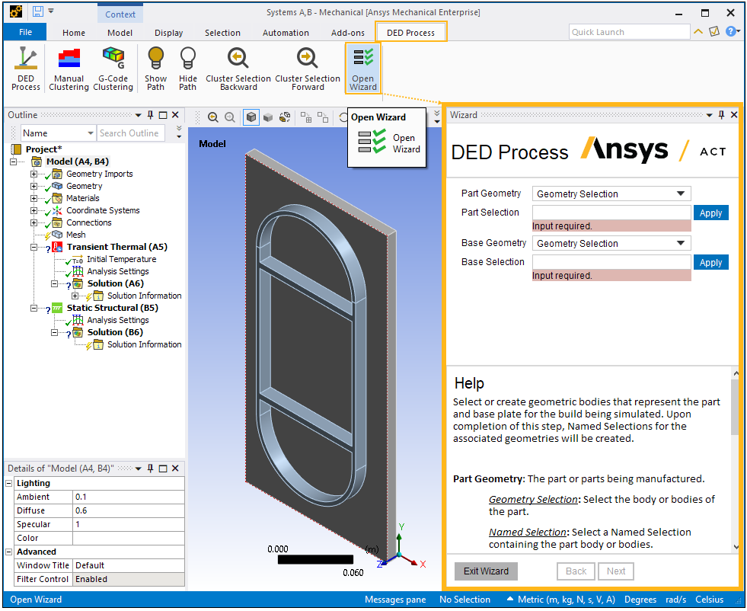The image size is (747, 611).
Task: Expand the Geometry node
Action: (34, 186)
